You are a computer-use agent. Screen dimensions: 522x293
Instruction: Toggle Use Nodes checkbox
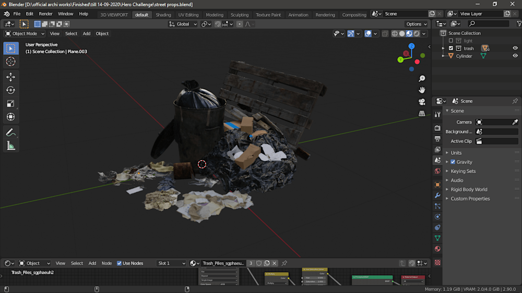120,263
